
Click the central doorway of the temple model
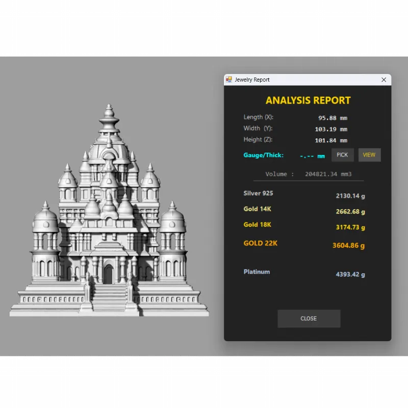(x=108, y=275)
